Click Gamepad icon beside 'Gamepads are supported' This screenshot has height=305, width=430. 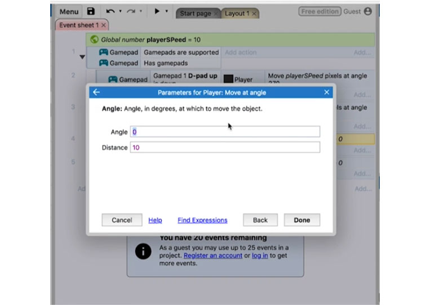pyautogui.click(x=103, y=52)
